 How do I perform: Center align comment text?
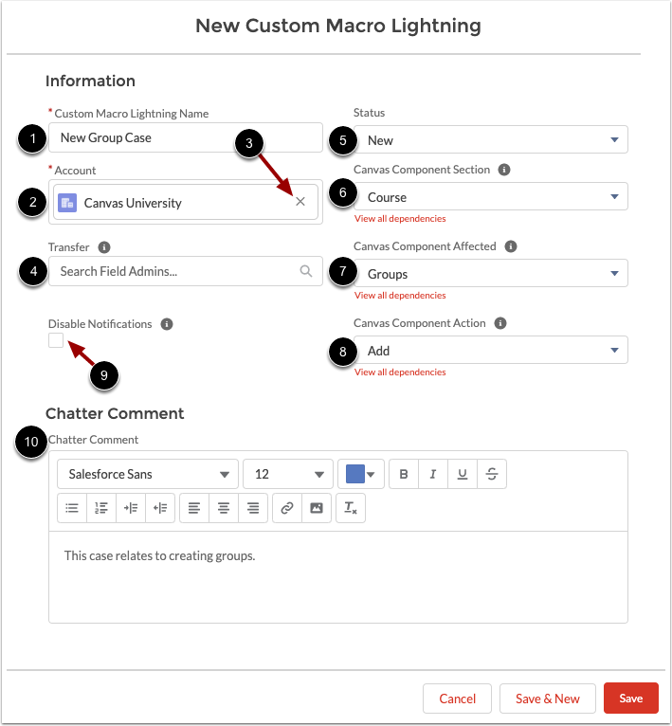point(224,508)
